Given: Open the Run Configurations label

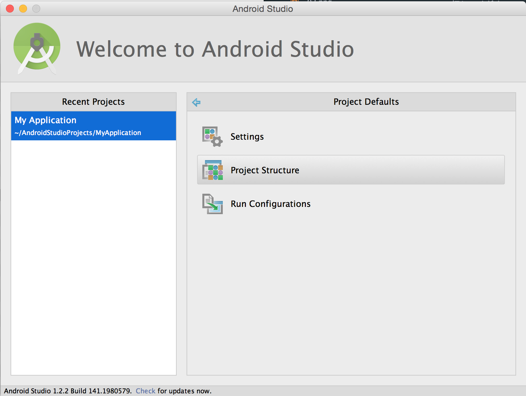Looking at the screenshot, I should coord(271,204).
